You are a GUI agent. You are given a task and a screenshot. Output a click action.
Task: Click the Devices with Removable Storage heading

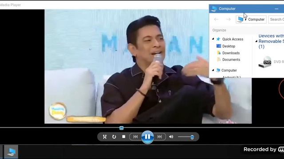[271, 41]
